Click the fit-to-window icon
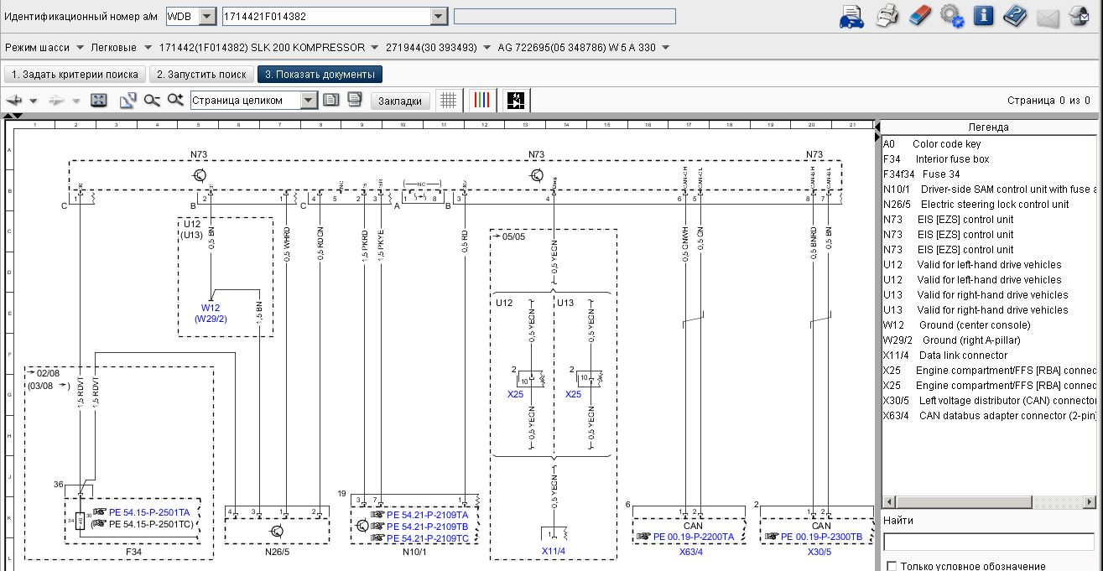 99,101
